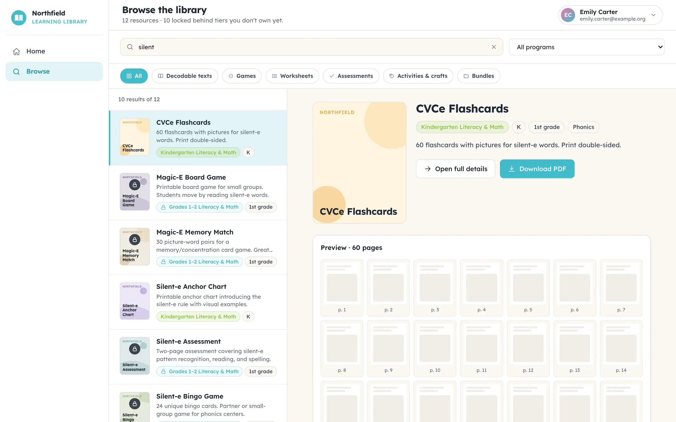The height and width of the screenshot is (422, 676).
Task: Click the K tag in detail panel
Action: [x=519, y=127]
